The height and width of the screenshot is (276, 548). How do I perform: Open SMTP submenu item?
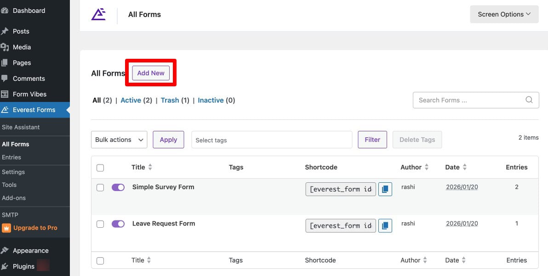[x=10, y=215]
